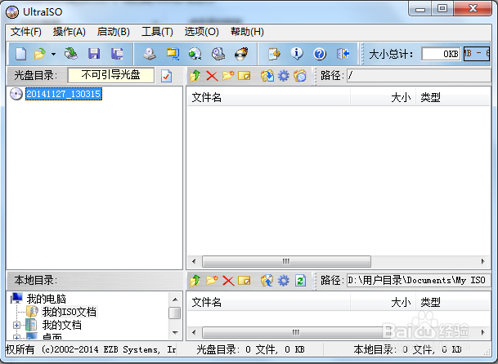The width and height of the screenshot is (498, 364).
Task: Create a new folder in the ISO directory toolbar
Action: point(228,75)
